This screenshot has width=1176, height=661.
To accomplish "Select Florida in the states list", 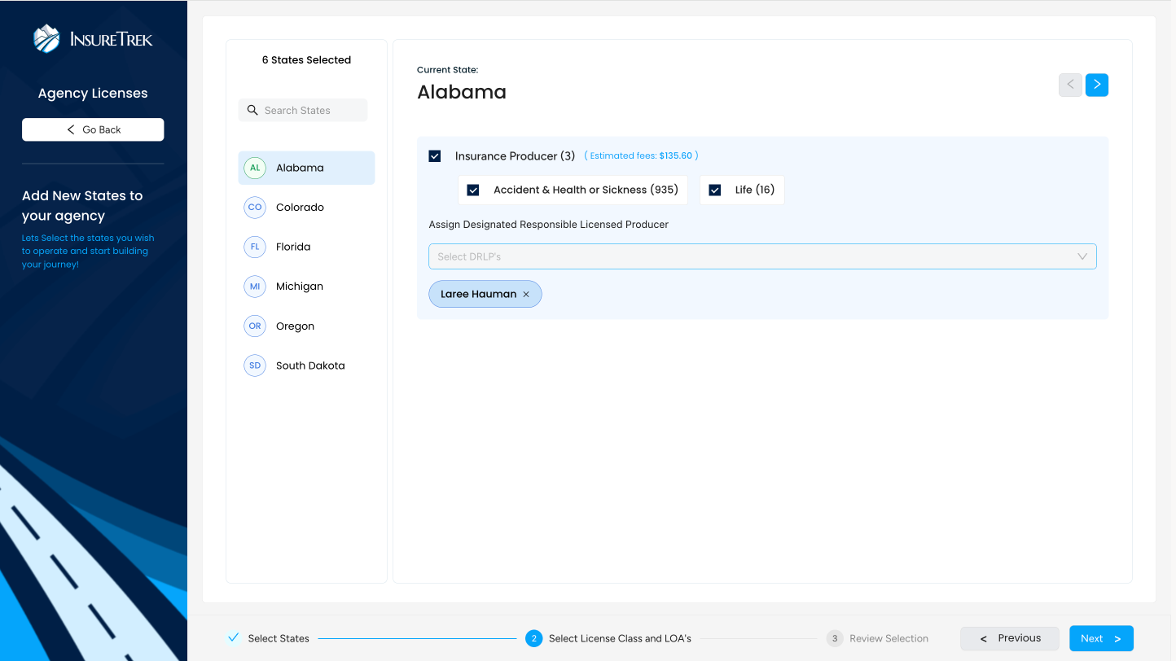I will click(x=293, y=247).
